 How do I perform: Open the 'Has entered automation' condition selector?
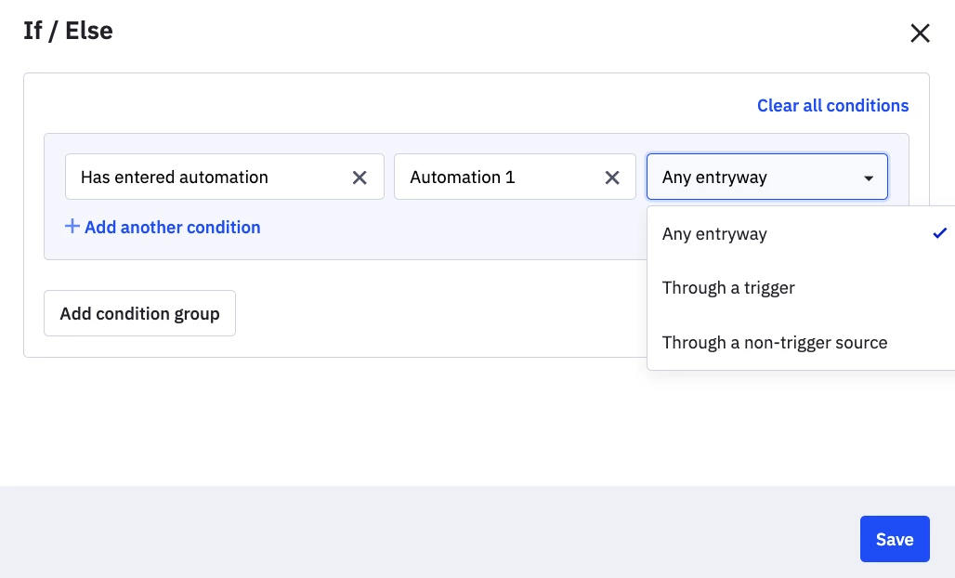pyautogui.click(x=204, y=177)
